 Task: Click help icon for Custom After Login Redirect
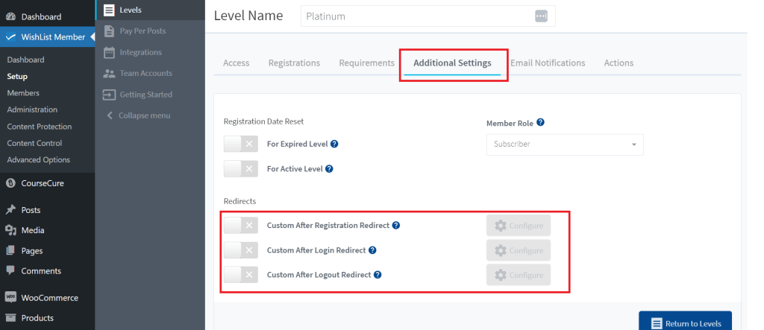pos(372,250)
